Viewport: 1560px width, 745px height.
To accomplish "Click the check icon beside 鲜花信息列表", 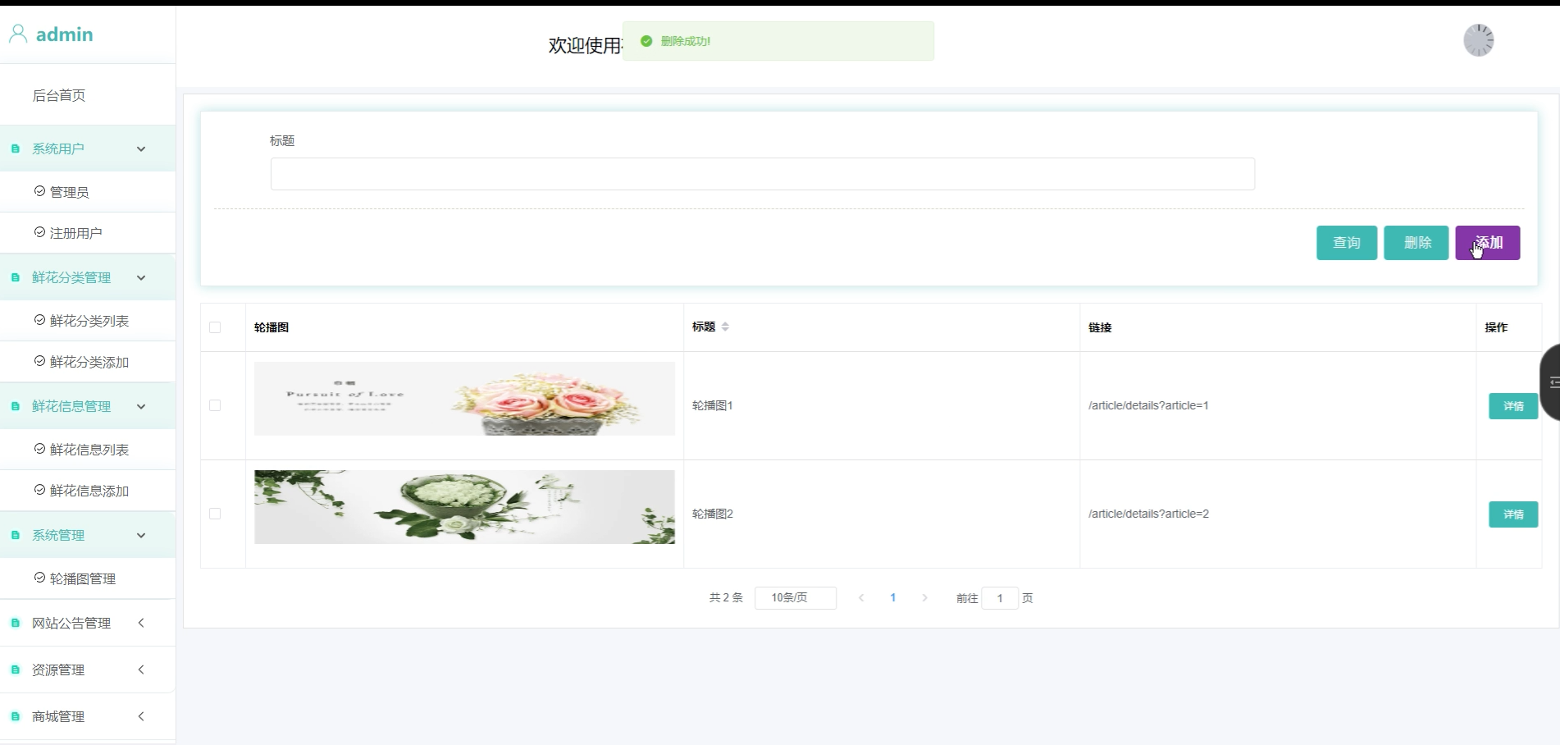I will pyautogui.click(x=39, y=449).
